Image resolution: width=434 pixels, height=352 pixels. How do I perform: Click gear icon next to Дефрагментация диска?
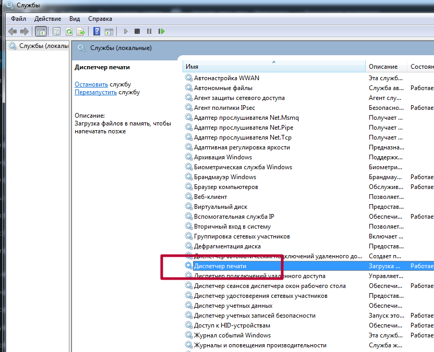(189, 246)
